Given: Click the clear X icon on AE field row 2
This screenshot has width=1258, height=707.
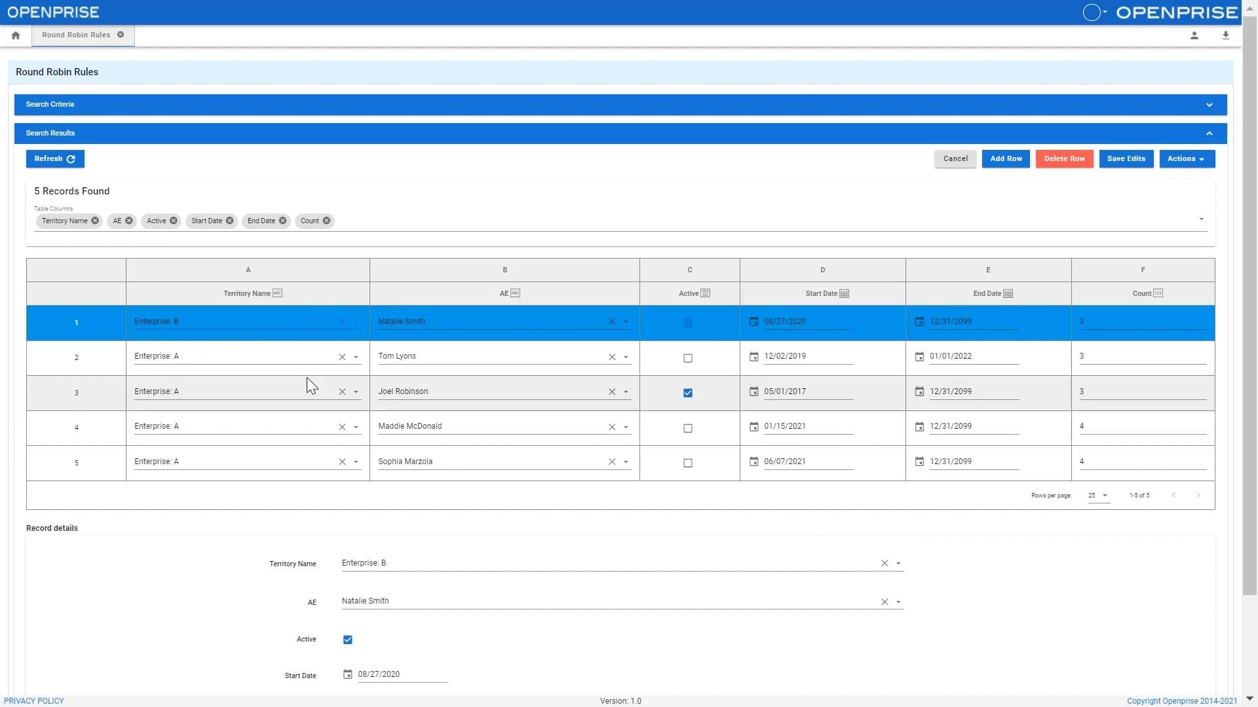Looking at the screenshot, I should tap(612, 357).
